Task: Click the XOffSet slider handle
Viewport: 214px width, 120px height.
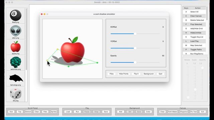Action: (x=135, y=34)
